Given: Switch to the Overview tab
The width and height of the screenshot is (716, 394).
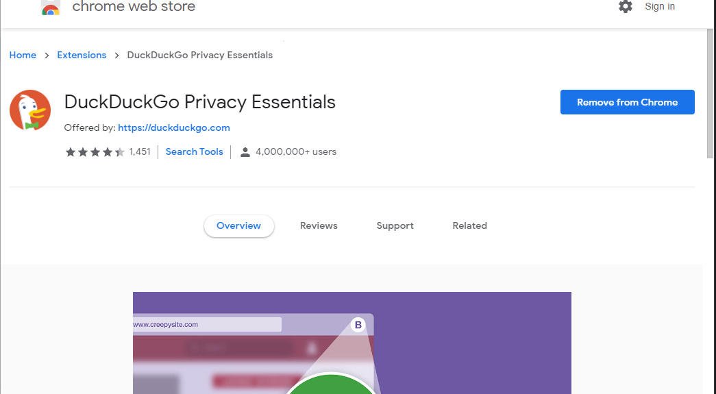Looking at the screenshot, I should click(238, 226).
